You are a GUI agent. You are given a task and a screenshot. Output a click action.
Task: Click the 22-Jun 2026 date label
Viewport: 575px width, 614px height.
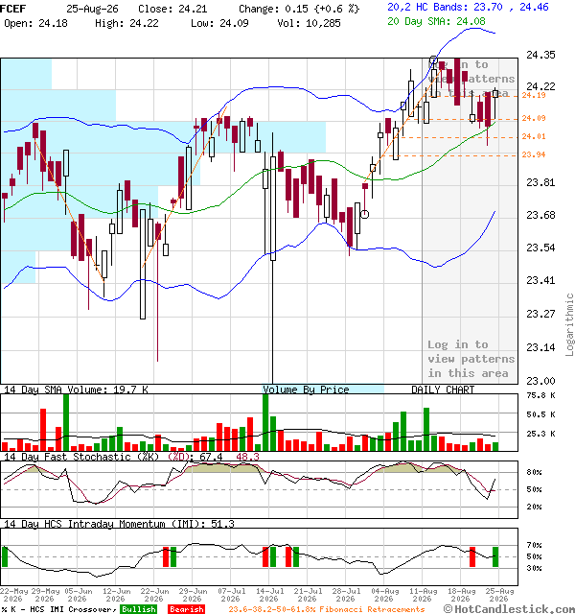[154, 595]
